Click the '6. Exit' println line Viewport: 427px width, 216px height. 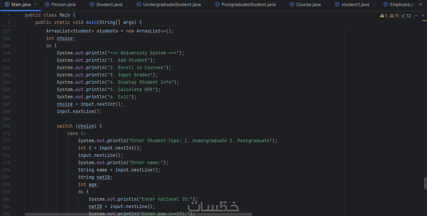tap(97, 97)
